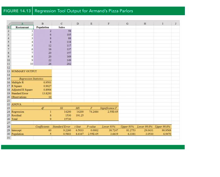Screen dimensions: 220x177
Task: Click P-value 0.0002
Action: pyautogui.click(x=94, y=130)
